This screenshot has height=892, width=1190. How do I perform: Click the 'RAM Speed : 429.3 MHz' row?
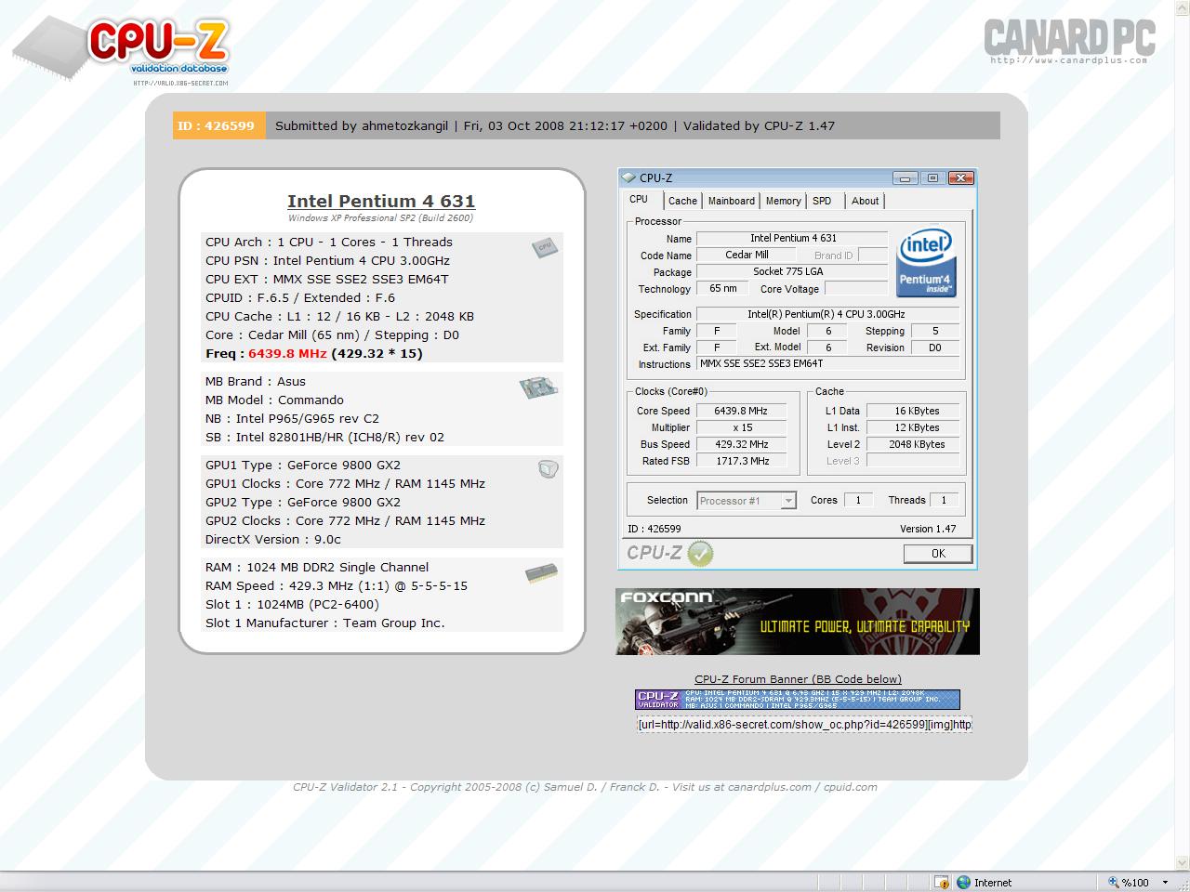point(337,585)
